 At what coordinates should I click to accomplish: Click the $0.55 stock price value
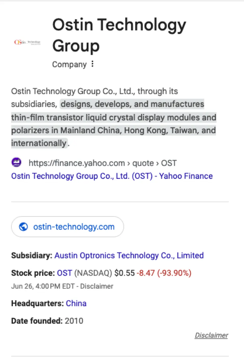pos(124,273)
